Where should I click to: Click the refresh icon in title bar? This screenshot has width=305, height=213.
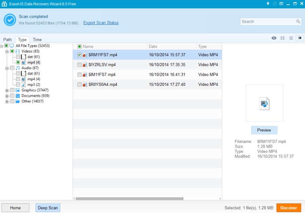point(274,3)
